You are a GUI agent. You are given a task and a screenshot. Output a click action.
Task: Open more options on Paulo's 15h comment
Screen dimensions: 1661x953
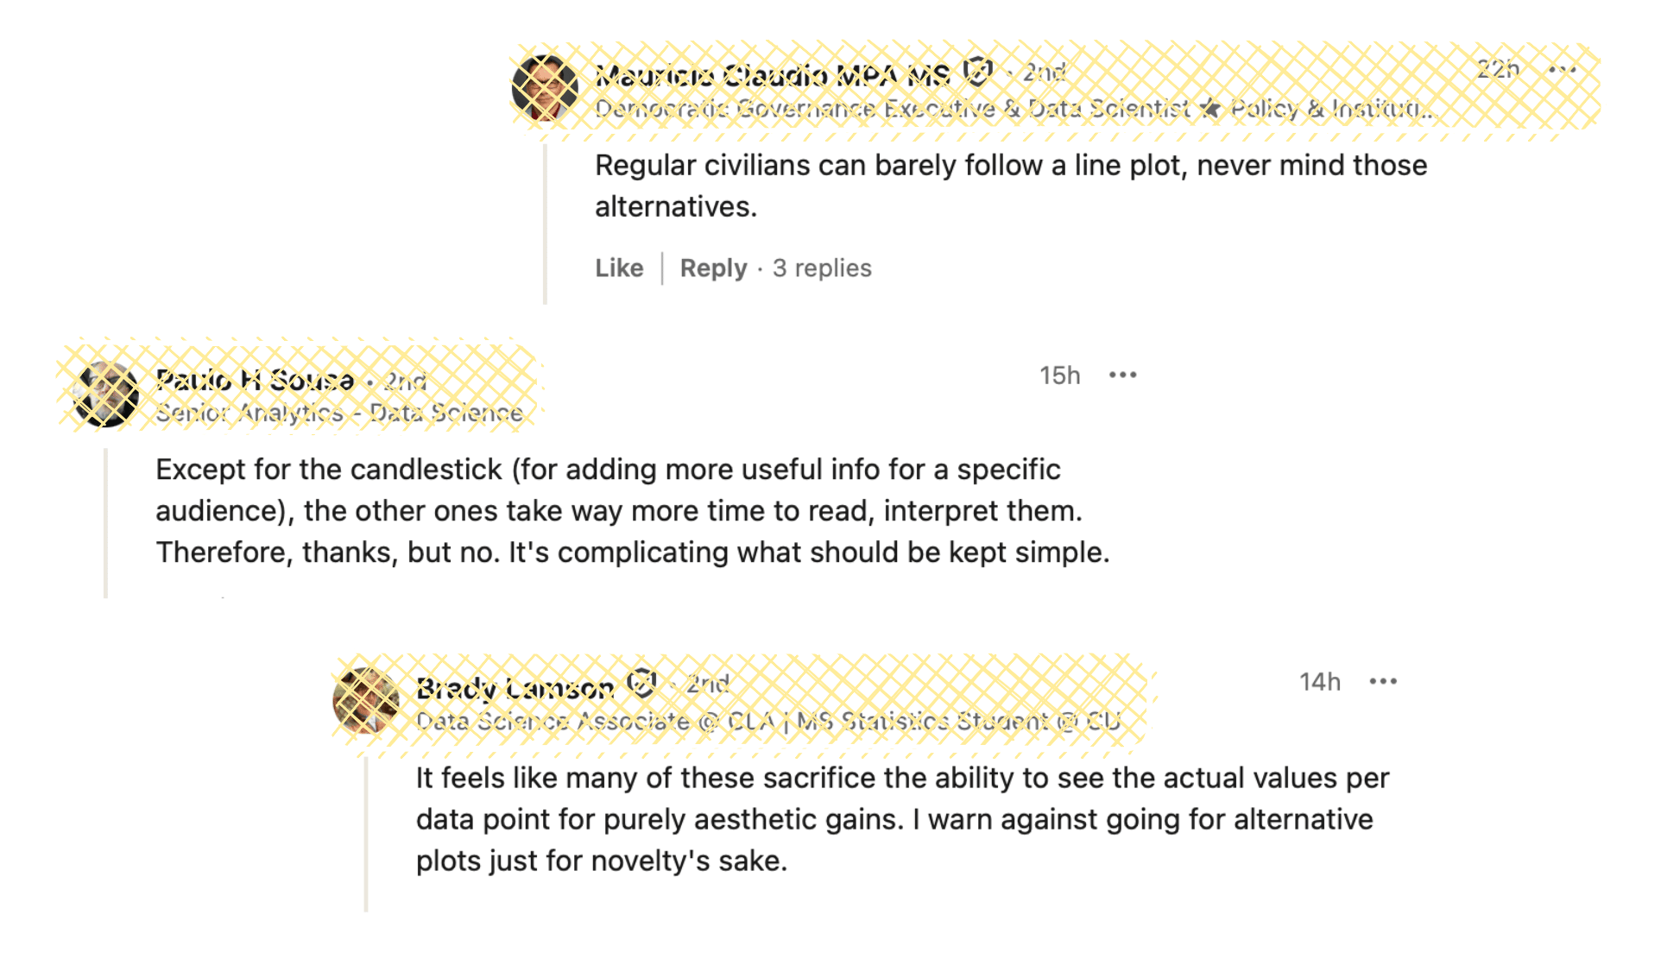click(x=1122, y=376)
